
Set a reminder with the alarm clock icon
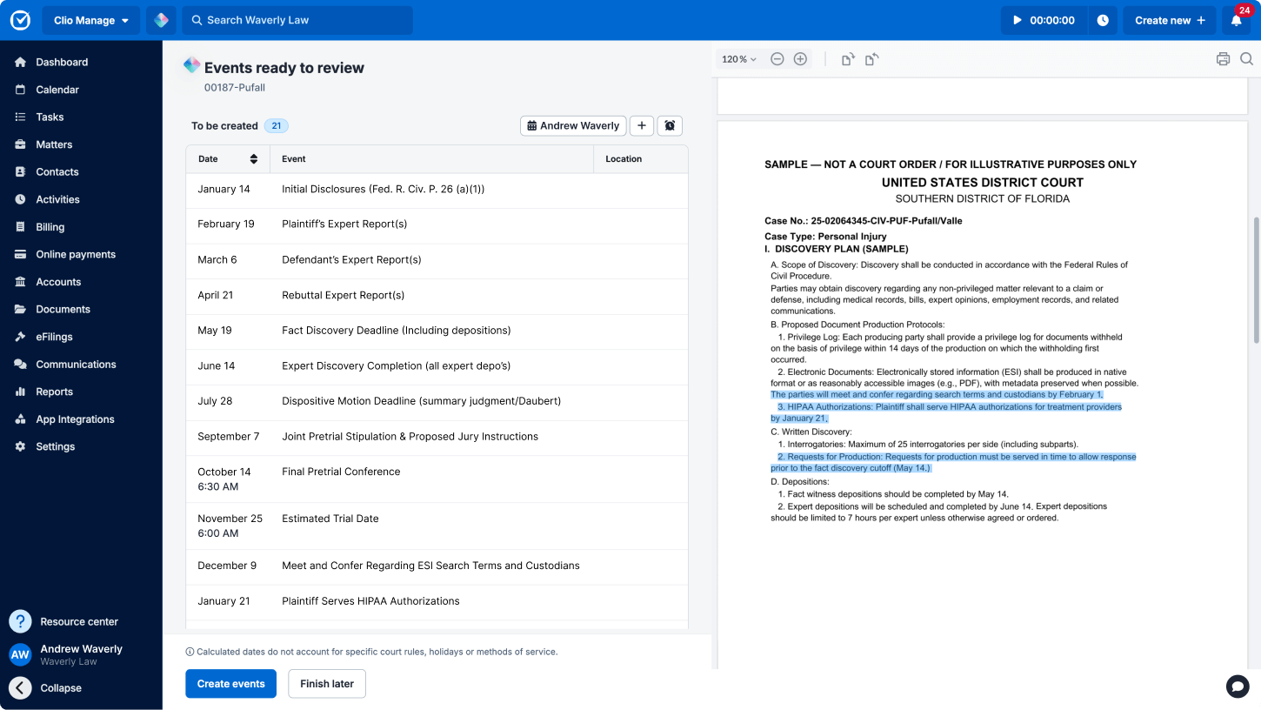[669, 125]
